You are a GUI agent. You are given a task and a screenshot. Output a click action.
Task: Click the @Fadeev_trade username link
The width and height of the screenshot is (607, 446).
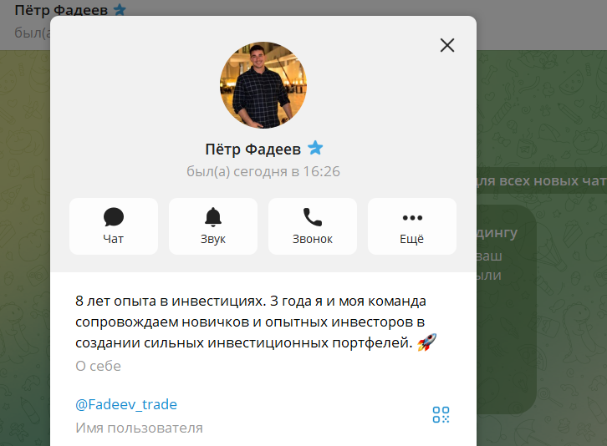(126, 404)
